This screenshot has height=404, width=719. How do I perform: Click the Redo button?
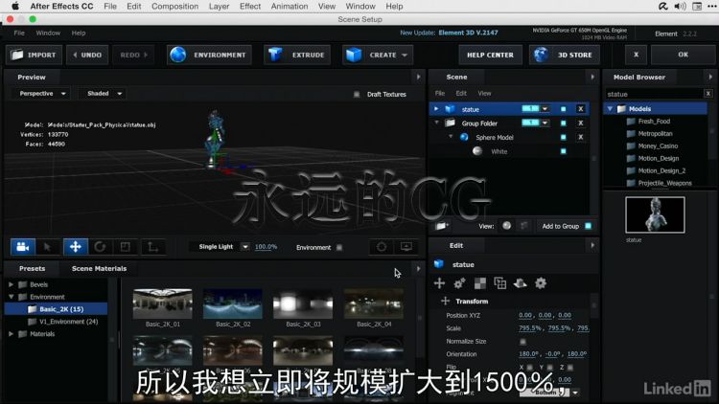click(133, 55)
